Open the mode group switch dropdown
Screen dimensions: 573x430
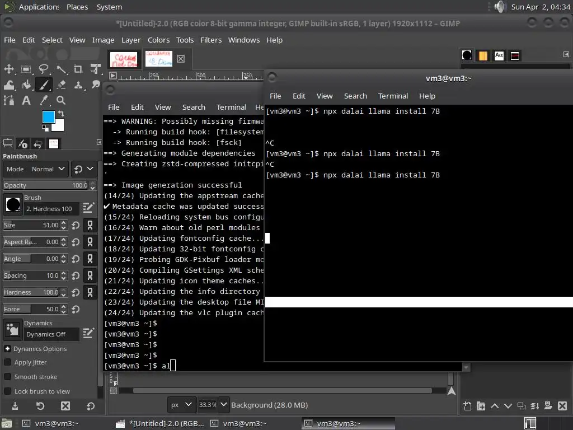pyautogui.click(x=84, y=169)
